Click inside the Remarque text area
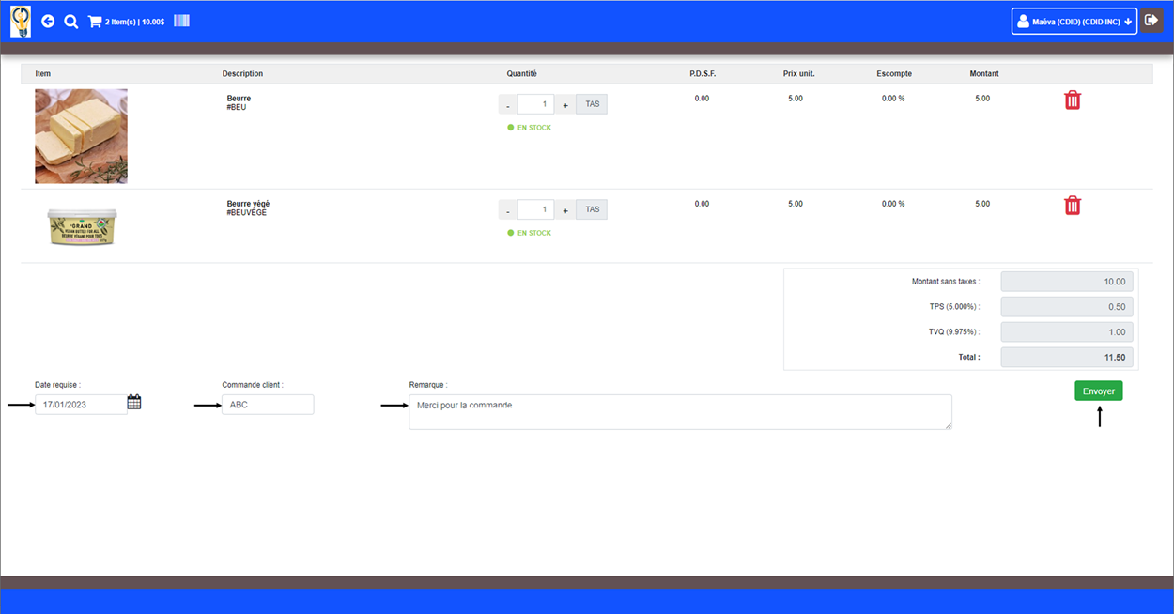The height and width of the screenshot is (614, 1174). tap(679, 412)
